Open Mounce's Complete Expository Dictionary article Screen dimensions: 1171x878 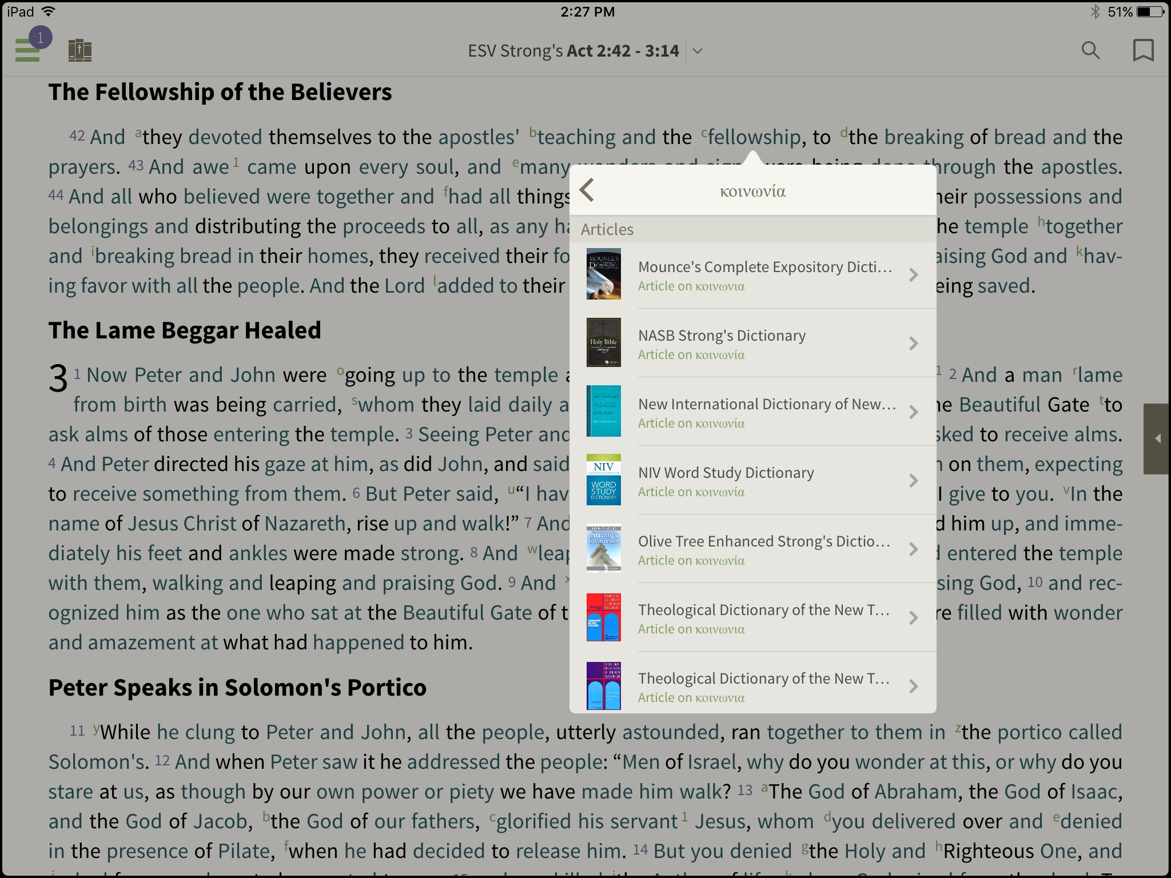(753, 275)
